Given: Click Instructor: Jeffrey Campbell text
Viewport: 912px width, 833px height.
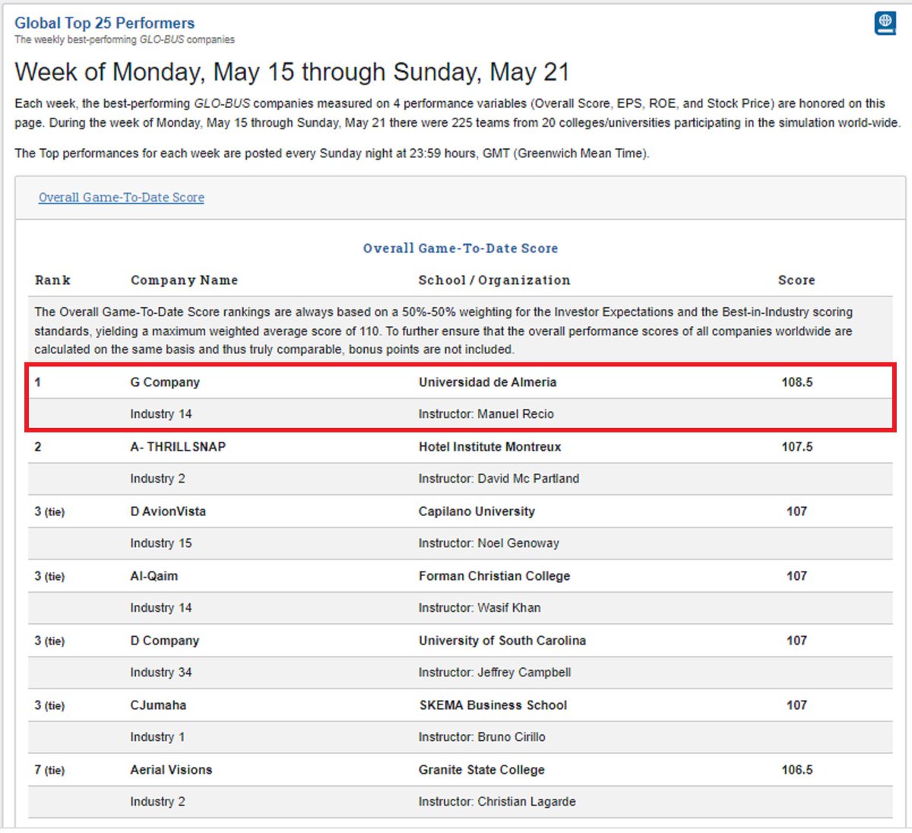Looking at the screenshot, I should (x=495, y=673).
